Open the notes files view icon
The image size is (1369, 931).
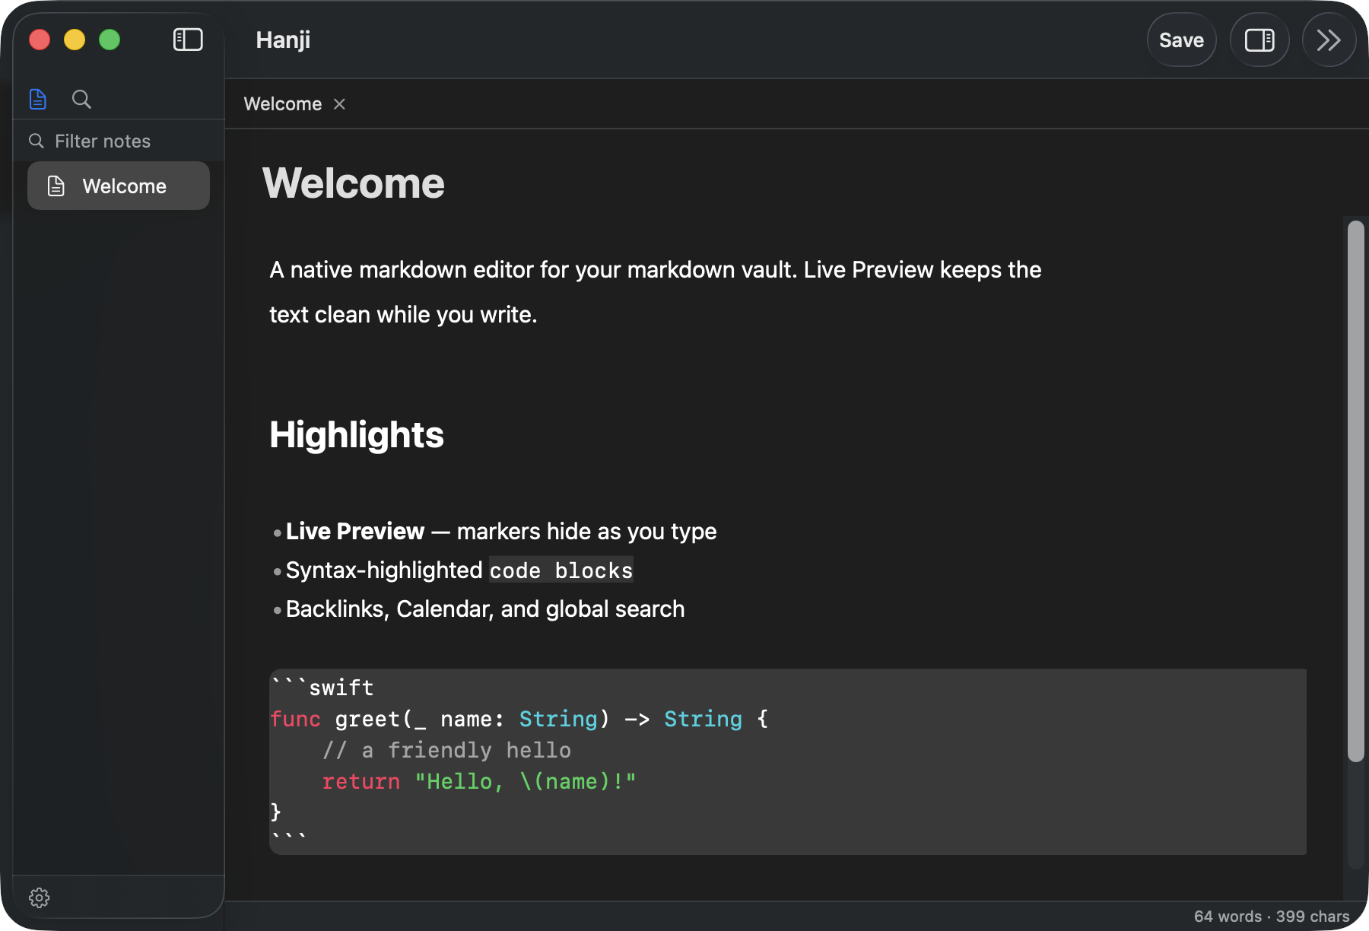point(38,99)
